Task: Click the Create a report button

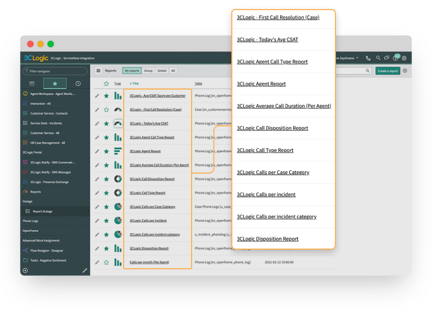Action: (388, 71)
